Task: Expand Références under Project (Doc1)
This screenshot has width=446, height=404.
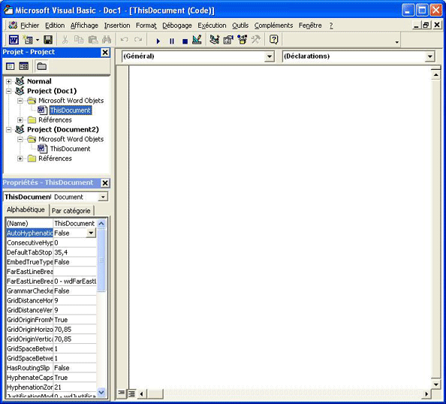Action: (x=20, y=120)
